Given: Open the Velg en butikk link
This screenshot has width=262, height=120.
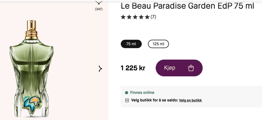Looking at the screenshot, I should [x=190, y=100].
